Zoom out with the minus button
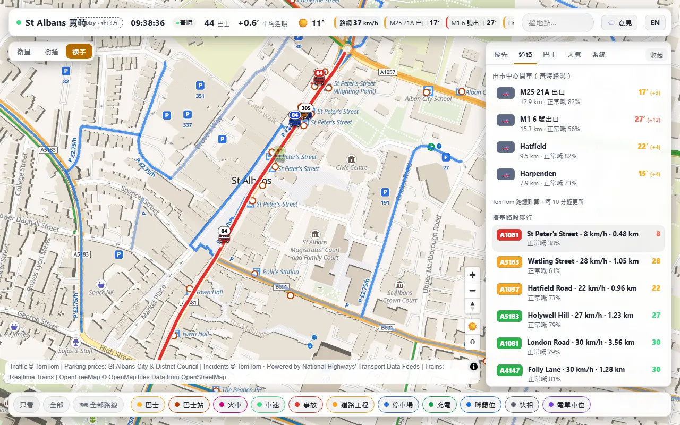Viewport: 680px width, 425px height. pyautogui.click(x=472, y=291)
